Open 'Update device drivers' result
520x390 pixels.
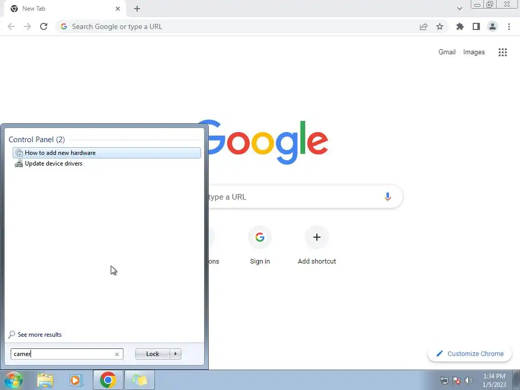click(107, 164)
